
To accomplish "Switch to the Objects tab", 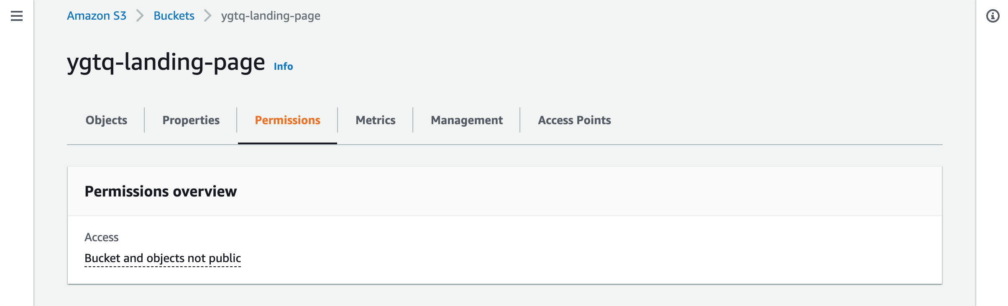I will click(106, 120).
